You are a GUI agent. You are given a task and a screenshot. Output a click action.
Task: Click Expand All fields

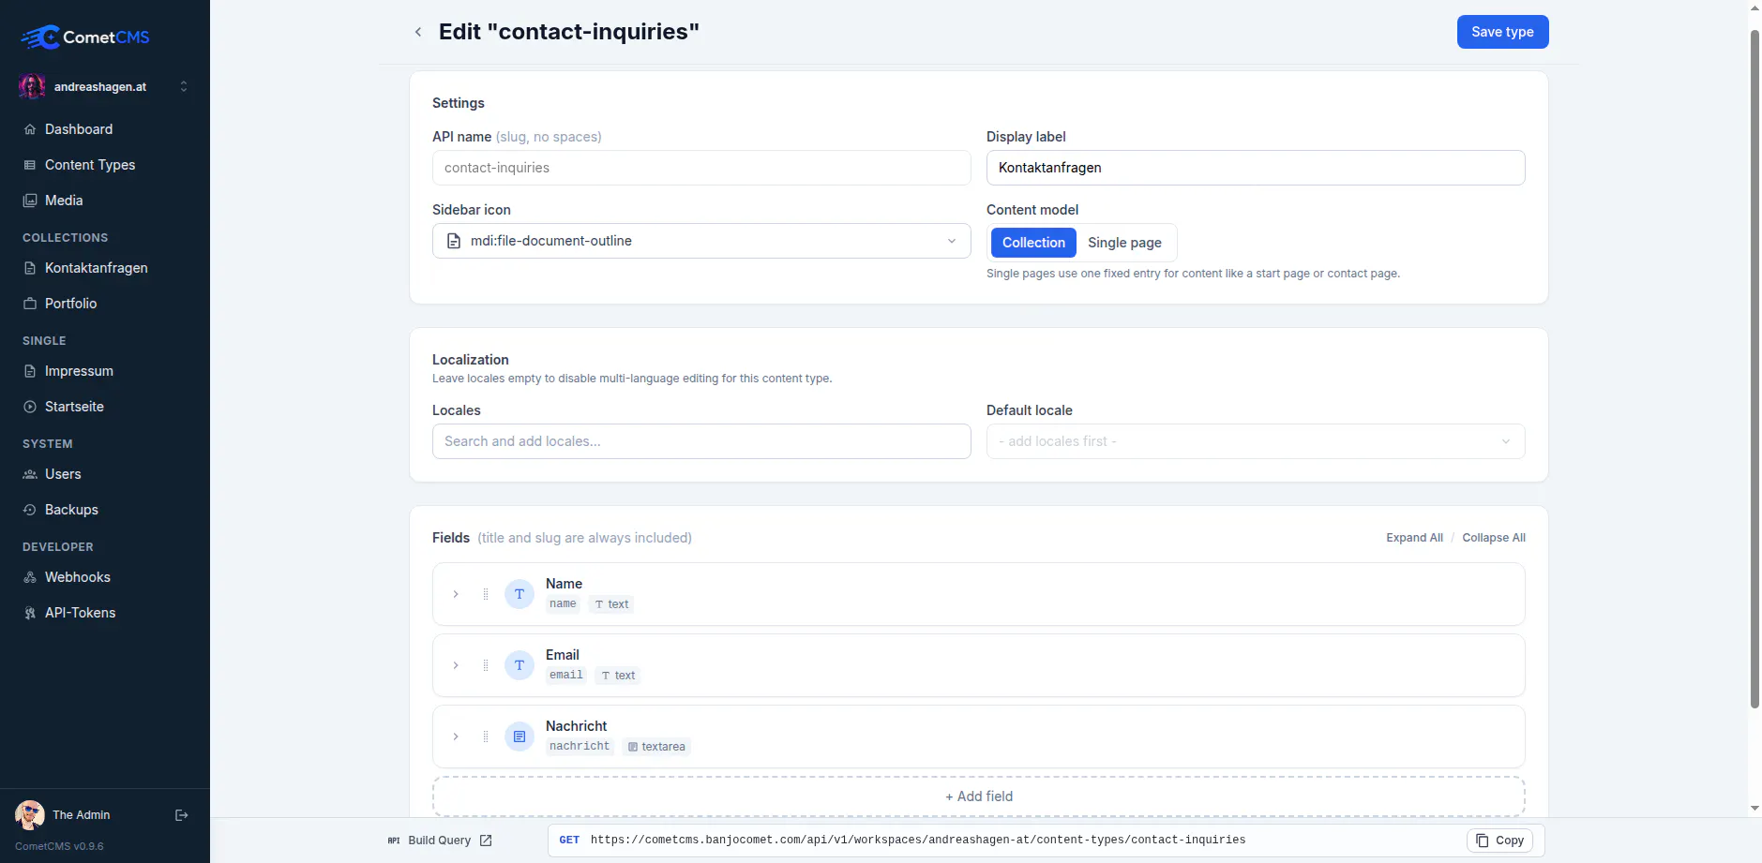coord(1414,538)
